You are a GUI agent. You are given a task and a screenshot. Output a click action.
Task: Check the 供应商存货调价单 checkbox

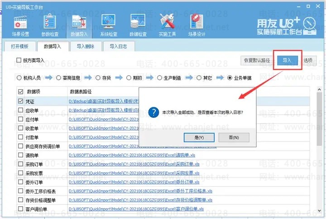(x=20, y=146)
